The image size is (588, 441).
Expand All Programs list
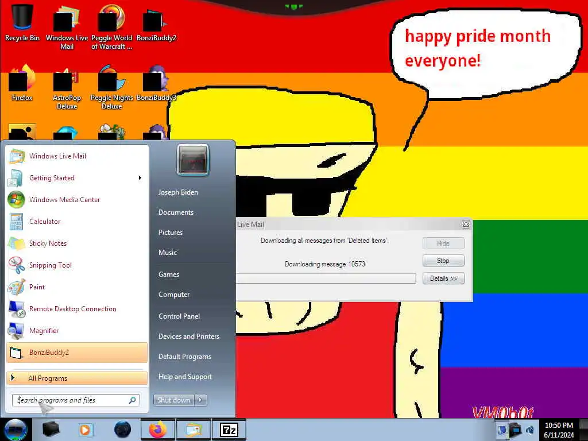point(77,378)
